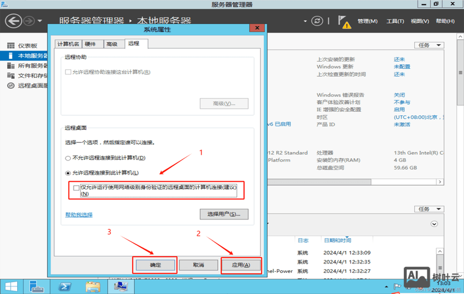Open the notifications flag with warning
The height and width of the screenshot is (294, 464).
[x=344, y=22]
